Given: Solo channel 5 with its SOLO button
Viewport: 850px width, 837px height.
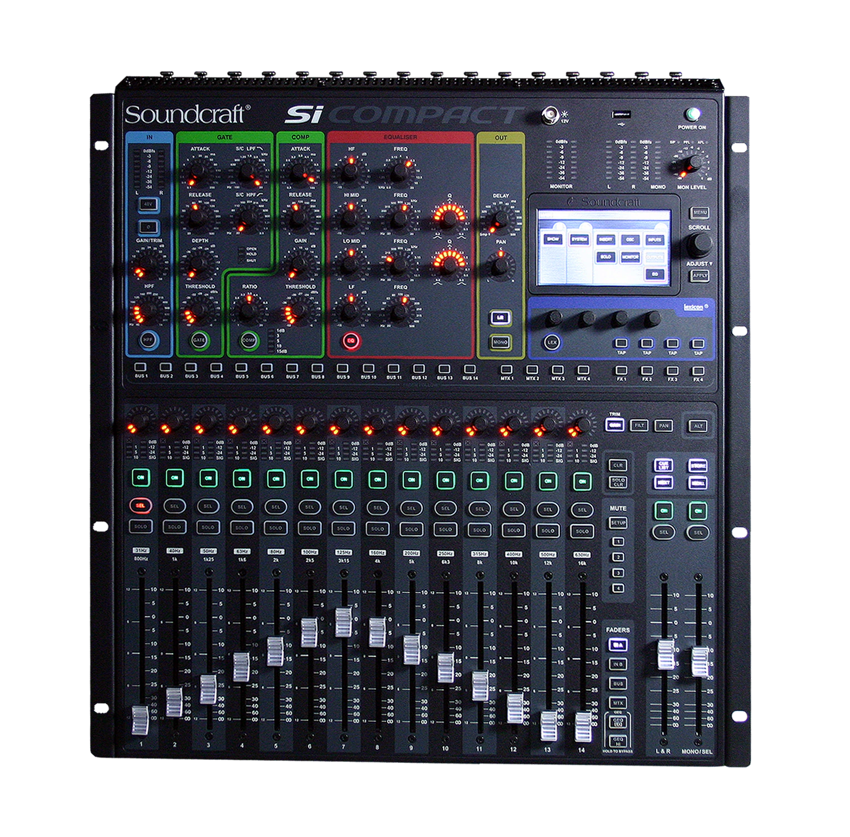Looking at the screenshot, I should click(276, 527).
